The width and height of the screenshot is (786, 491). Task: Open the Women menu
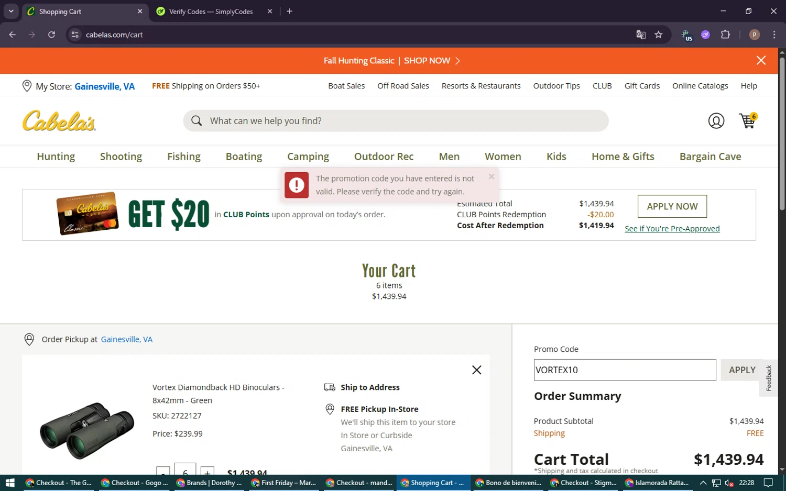click(503, 157)
